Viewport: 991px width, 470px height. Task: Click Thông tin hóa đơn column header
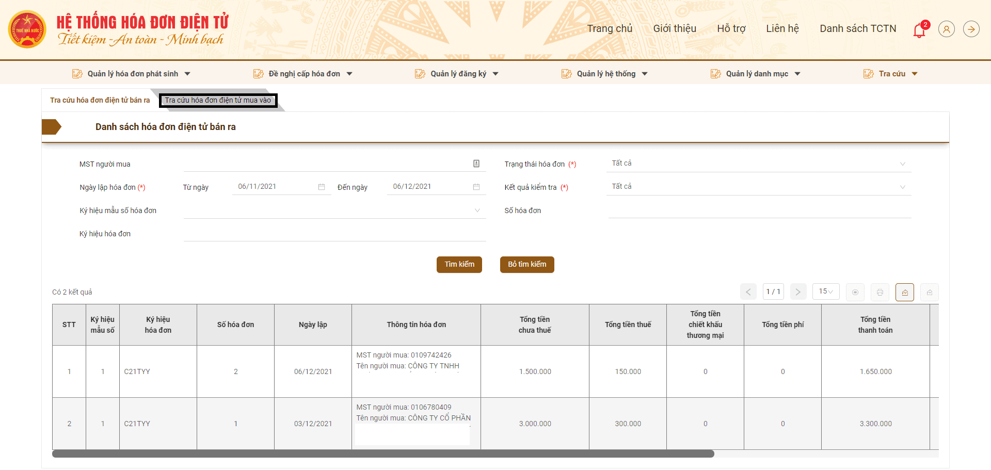point(417,325)
